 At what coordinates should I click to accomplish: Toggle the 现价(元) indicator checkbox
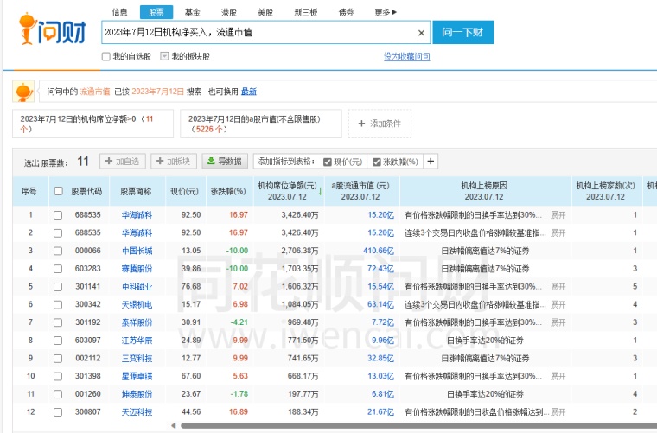click(x=328, y=162)
